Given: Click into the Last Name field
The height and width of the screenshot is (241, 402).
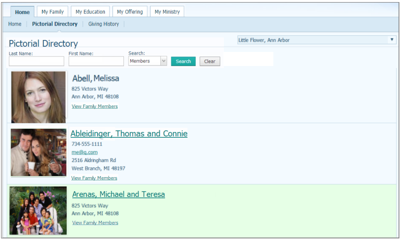Looking at the screenshot, I should [36, 61].
